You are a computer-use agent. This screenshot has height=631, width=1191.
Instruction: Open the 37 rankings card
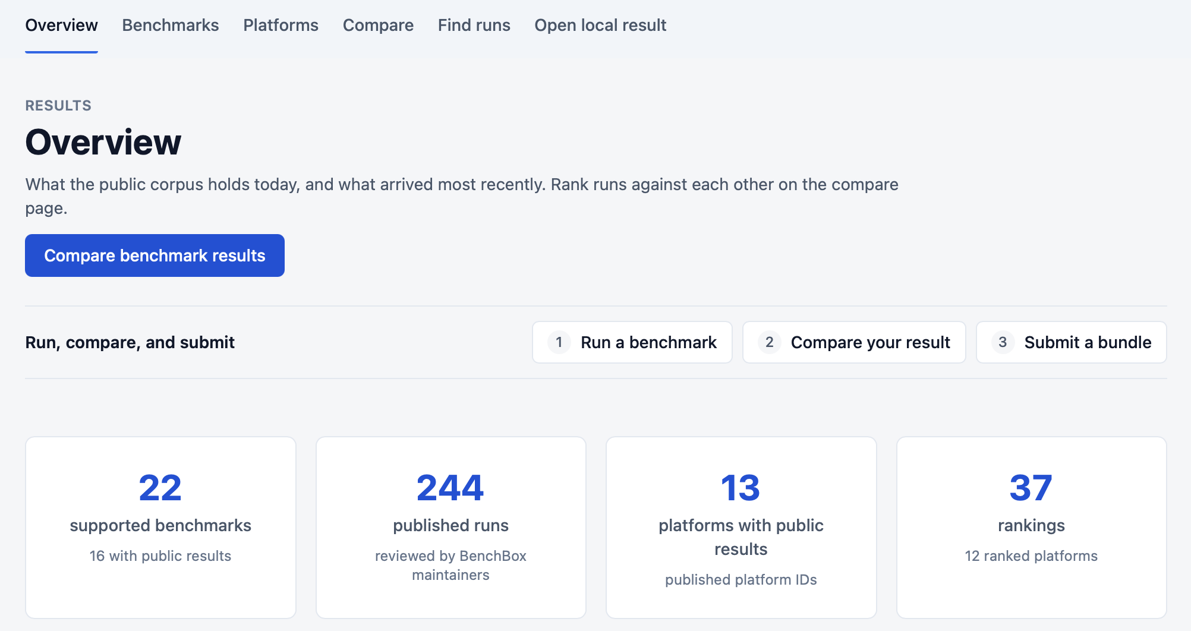1032,528
